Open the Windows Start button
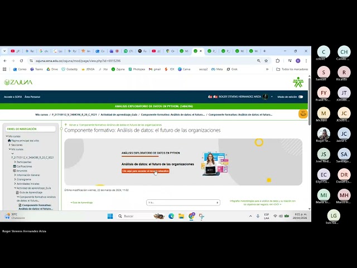The image size is (357, 268). (x=110, y=216)
